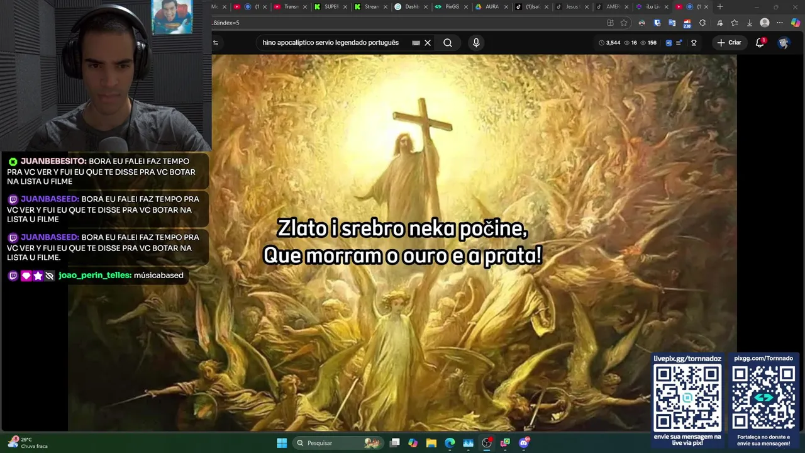
Task: Open the Edge downloads icon
Action: click(749, 23)
